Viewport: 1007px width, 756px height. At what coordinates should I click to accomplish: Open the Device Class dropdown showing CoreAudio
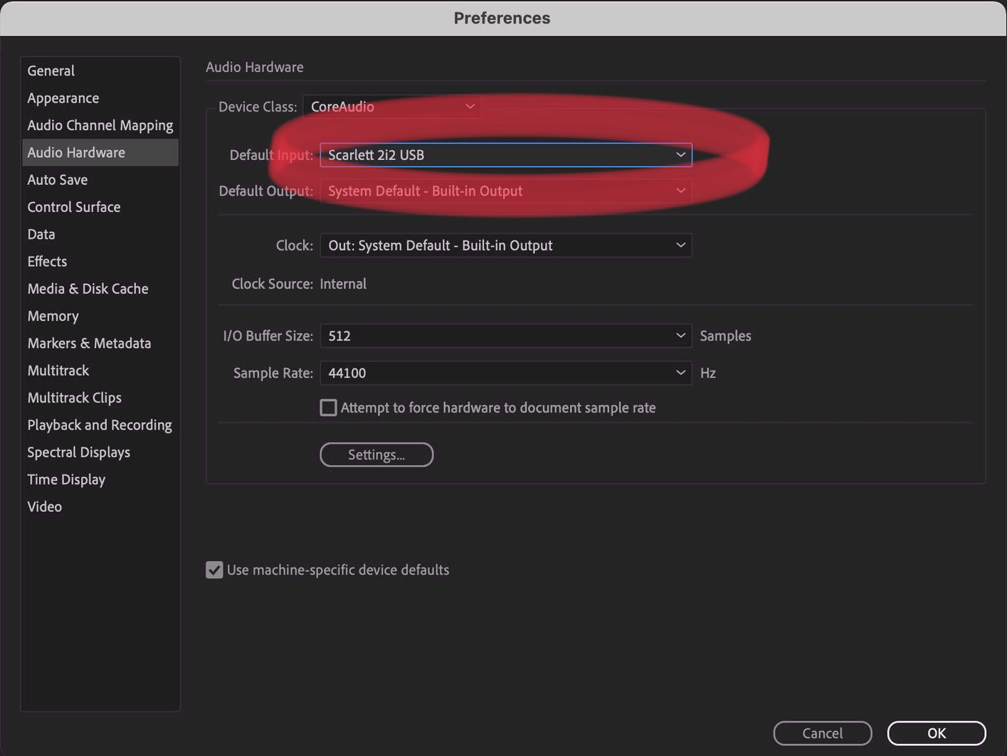(392, 107)
